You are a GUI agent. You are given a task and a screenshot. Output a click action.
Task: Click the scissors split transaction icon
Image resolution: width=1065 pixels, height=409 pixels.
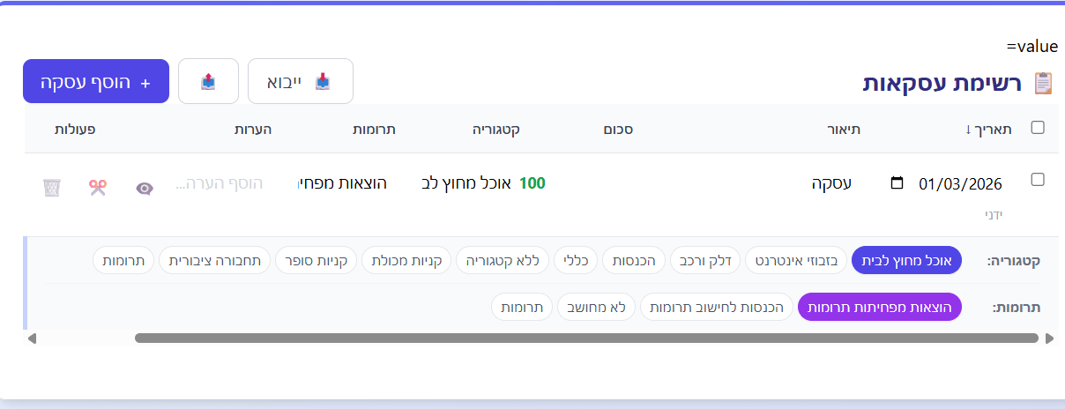coord(97,188)
